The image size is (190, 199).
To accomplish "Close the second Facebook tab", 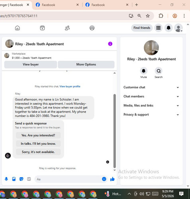I will [78, 5].
